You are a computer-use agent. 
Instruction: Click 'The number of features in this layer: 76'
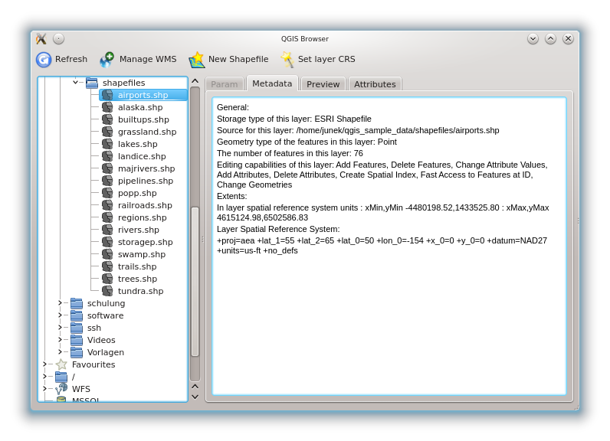pos(290,153)
